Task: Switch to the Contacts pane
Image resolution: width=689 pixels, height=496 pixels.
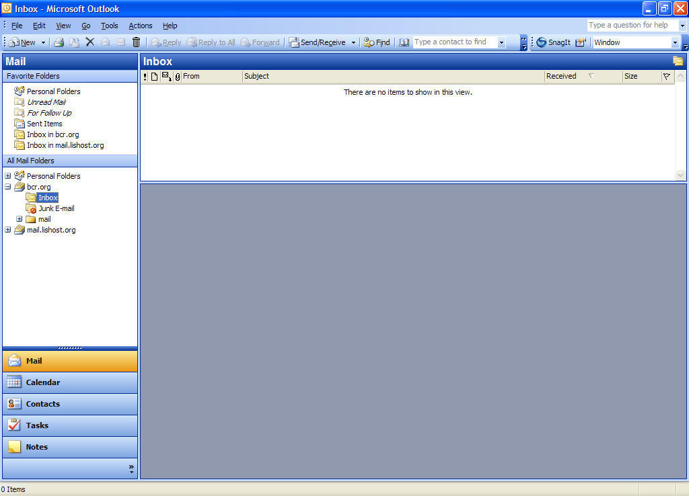Action: pos(69,404)
